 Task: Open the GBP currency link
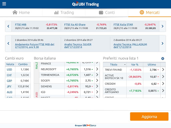[9, 81]
